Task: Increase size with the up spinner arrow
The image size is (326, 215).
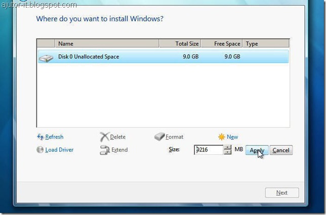Action: 228,147
